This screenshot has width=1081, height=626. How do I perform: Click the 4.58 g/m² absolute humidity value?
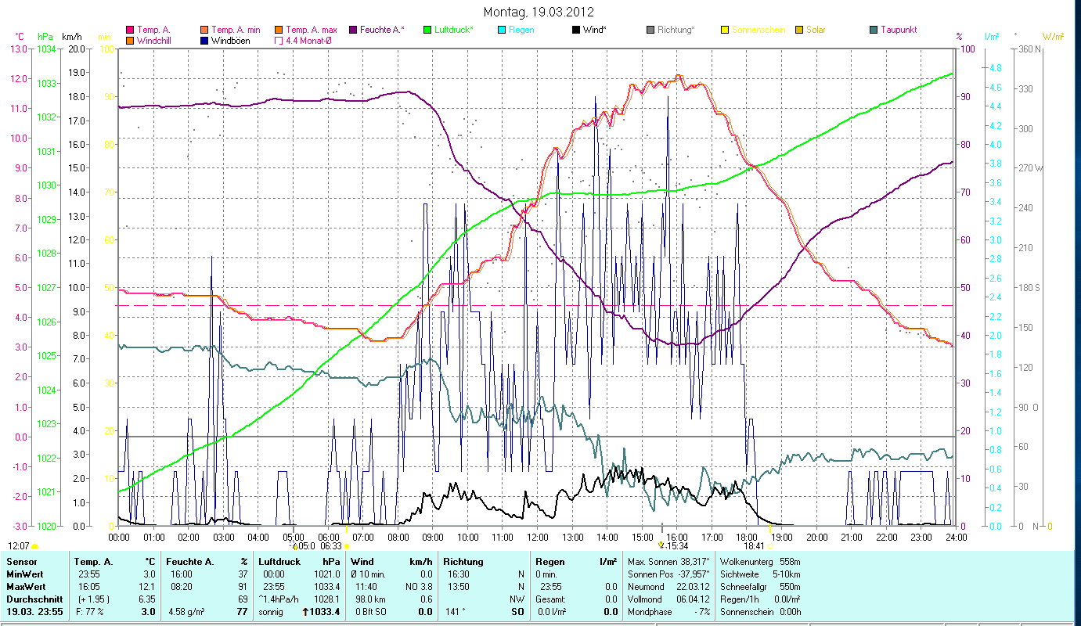187,612
